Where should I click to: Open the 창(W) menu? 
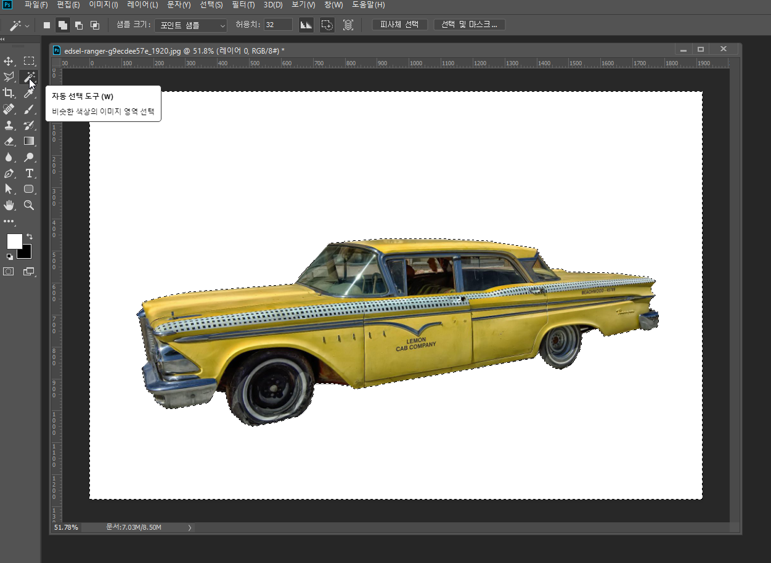333,5
